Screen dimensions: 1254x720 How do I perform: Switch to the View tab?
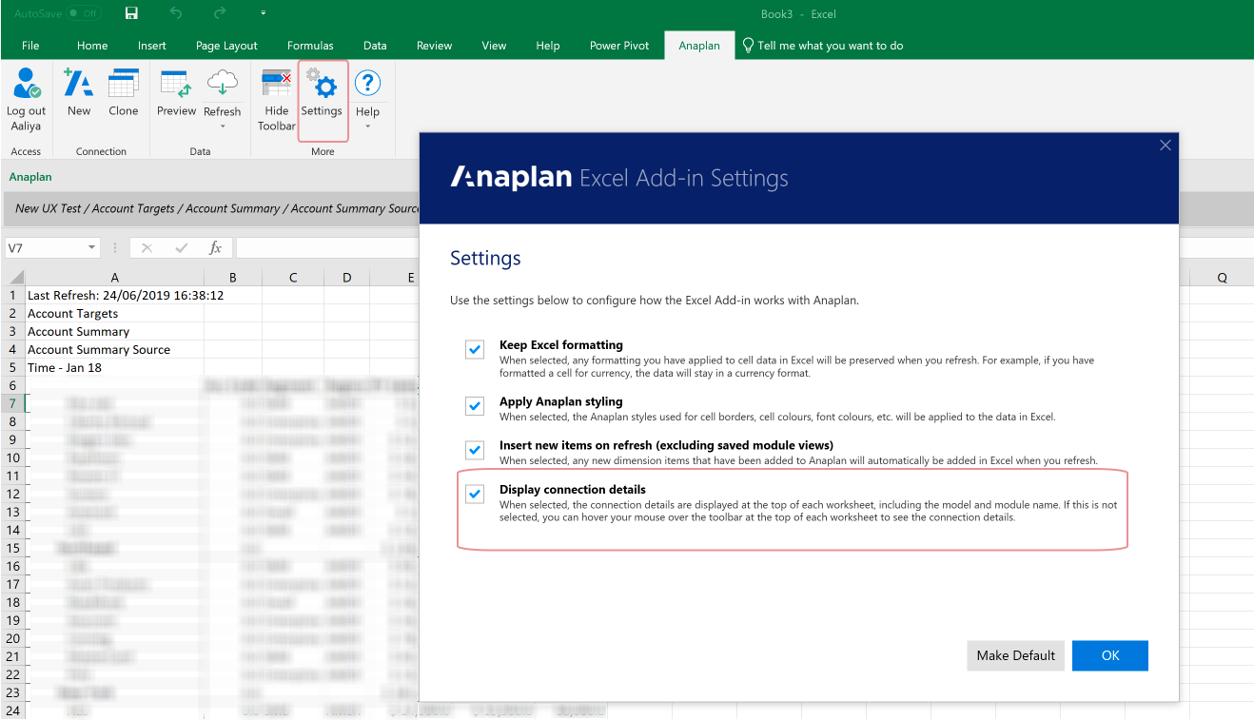coord(494,46)
